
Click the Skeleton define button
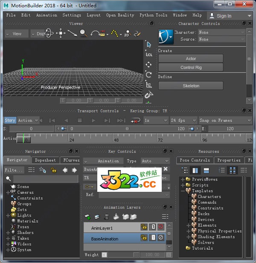click(x=191, y=86)
